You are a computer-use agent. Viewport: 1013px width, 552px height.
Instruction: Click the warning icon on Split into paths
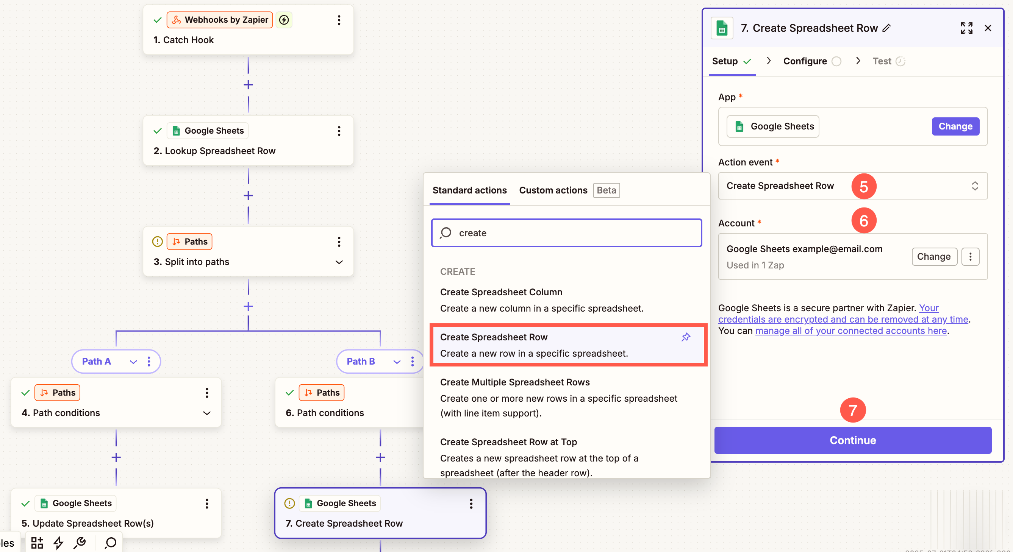point(157,241)
